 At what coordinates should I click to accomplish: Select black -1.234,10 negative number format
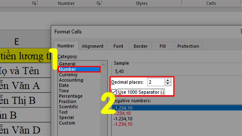[123, 118]
